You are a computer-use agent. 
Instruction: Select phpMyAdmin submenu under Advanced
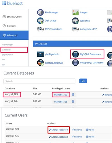8,55
